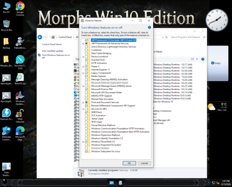This screenshot has height=187, width=232.
Task: Select the Daemon Tools desktop icon
Action: point(6,115)
